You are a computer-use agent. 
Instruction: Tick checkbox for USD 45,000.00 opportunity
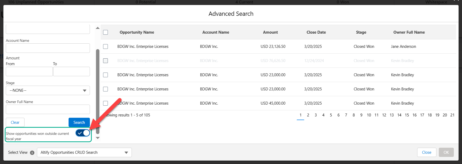105,103
